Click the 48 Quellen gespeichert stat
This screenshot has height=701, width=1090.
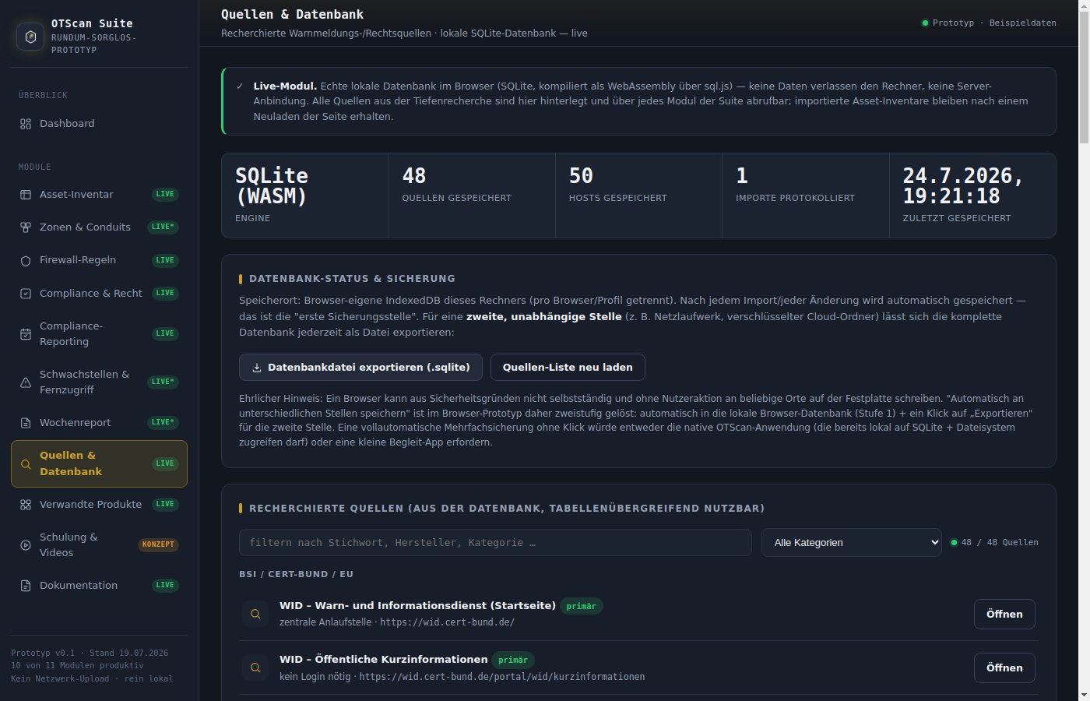[472, 196]
